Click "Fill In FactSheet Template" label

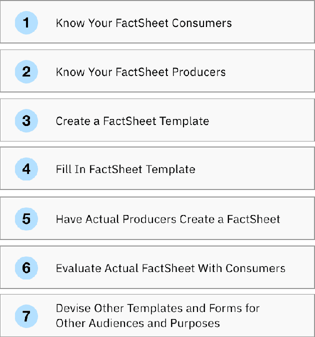point(125,169)
